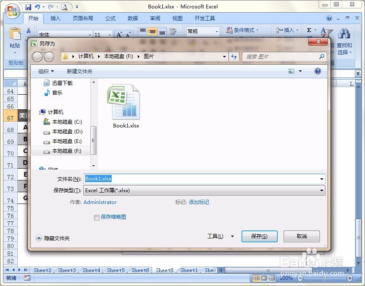This screenshot has width=365, height=286.
Task: Expand the view options dropdown arrow
Action: click(300, 71)
